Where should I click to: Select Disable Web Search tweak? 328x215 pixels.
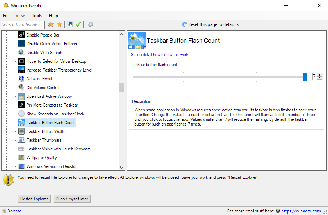pyautogui.click(x=45, y=53)
